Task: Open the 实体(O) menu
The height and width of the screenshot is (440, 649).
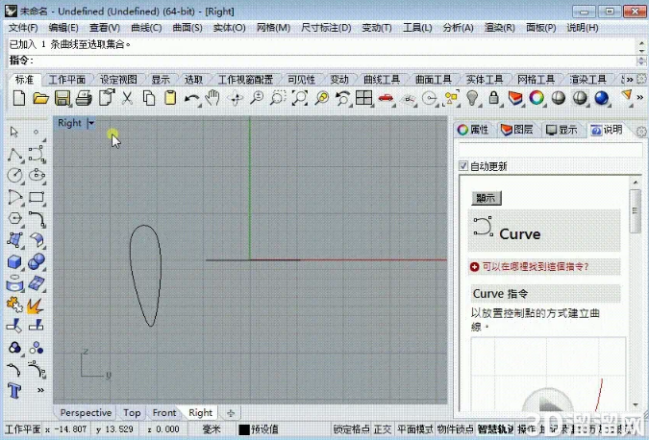Action: (229, 28)
